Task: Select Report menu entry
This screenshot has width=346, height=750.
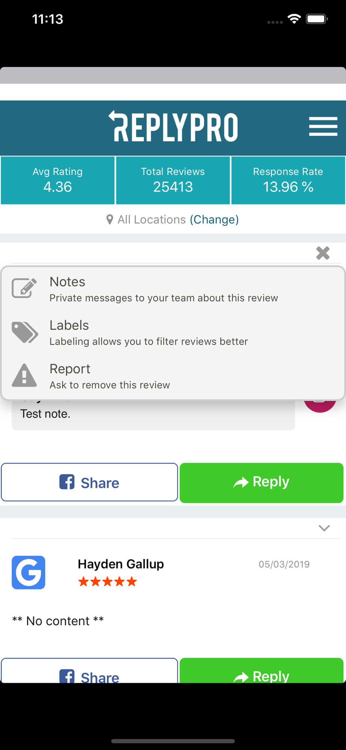Action: pos(173,376)
